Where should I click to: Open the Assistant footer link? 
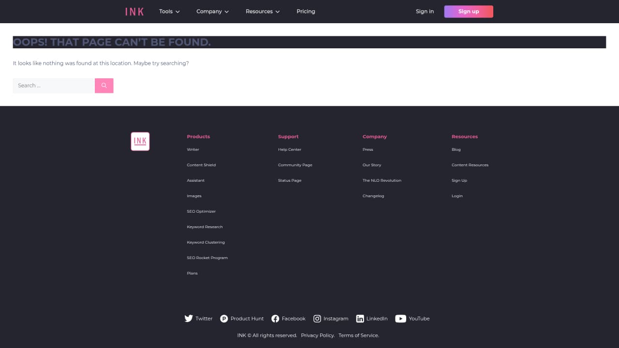click(x=196, y=180)
